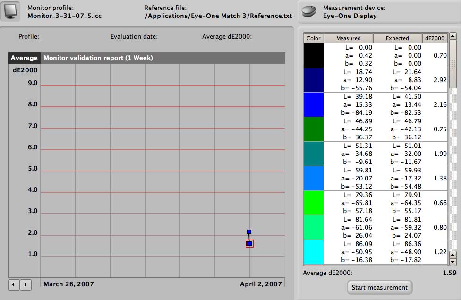Select the pure blue swatch

(314, 105)
